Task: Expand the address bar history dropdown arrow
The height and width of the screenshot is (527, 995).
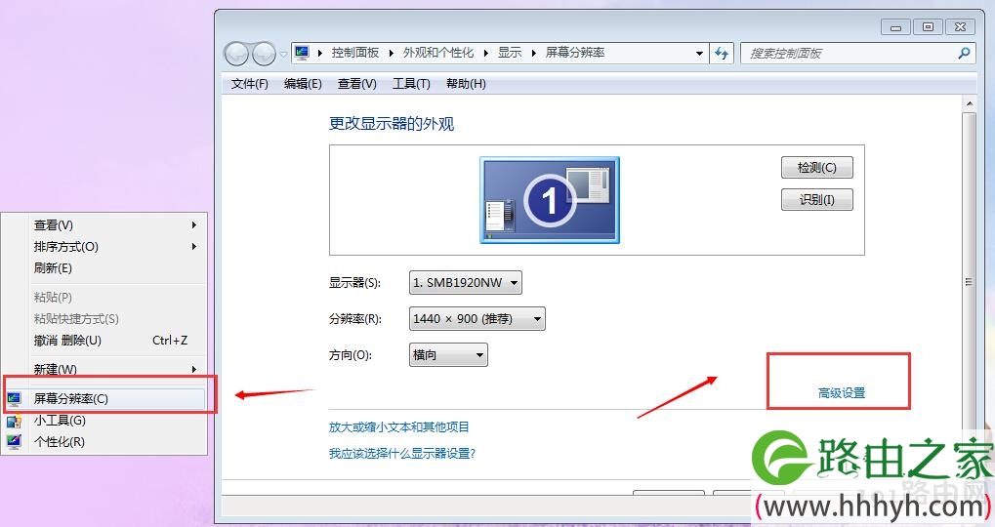Action: pos(699,54)
